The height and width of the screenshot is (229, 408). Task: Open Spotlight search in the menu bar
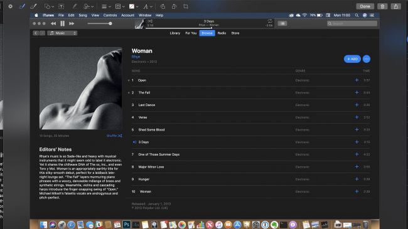tap(357, 15)
